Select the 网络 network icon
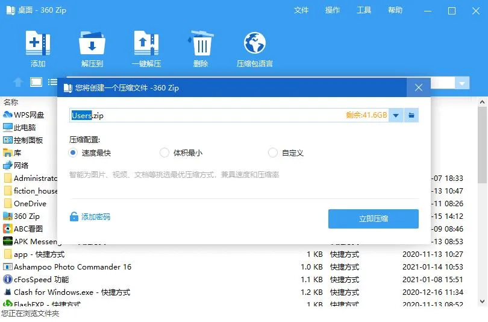Image resolution: width=488 pixels, height=322 pixels. pyautogui.click(x=7, y=165)
